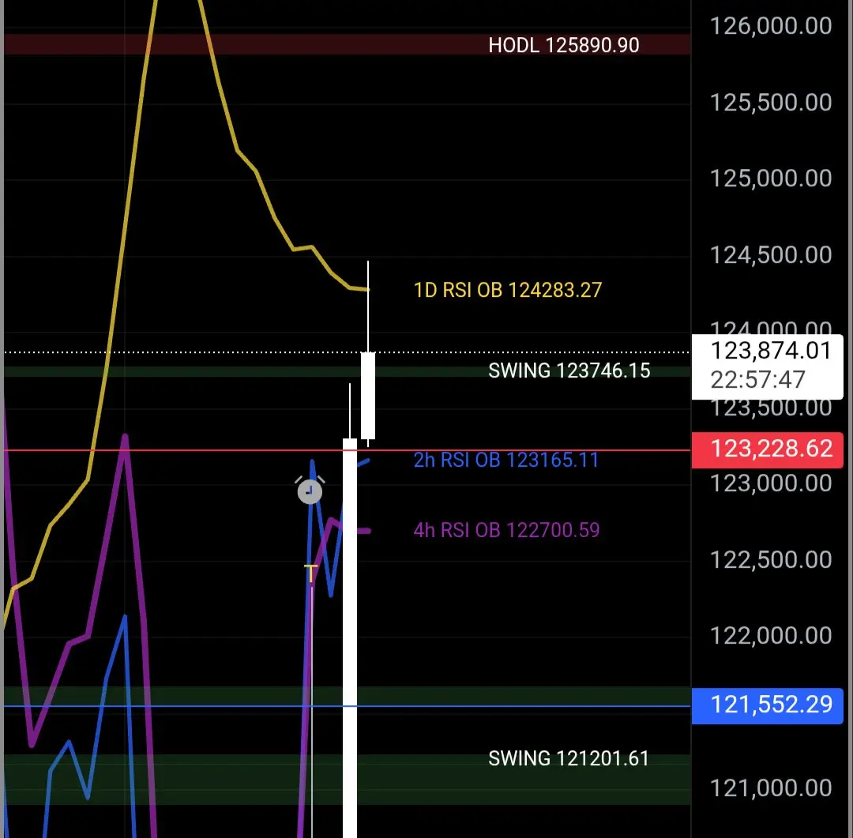
Task: Click the 125,500.00 price axis label
Action: 771,103
